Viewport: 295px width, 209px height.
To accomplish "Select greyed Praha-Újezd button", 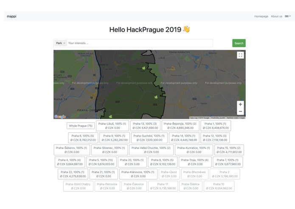I will tap(169, 174).
